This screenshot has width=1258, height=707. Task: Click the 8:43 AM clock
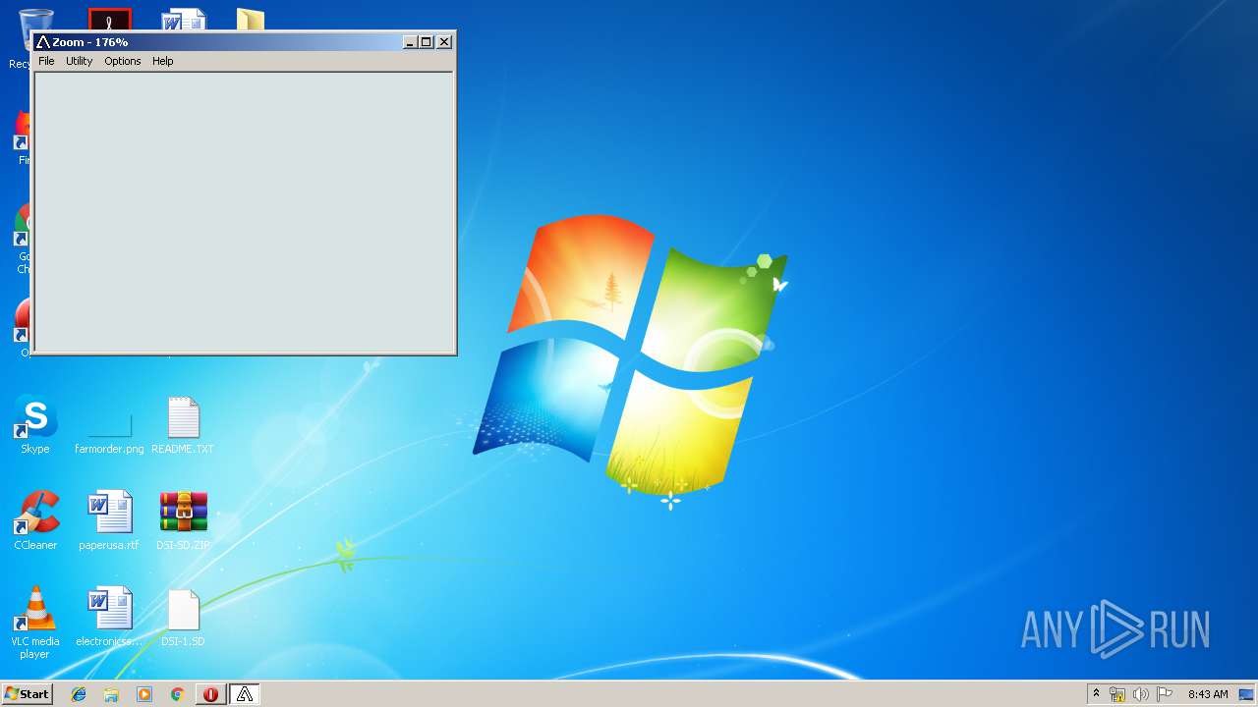coord(1208,694)
